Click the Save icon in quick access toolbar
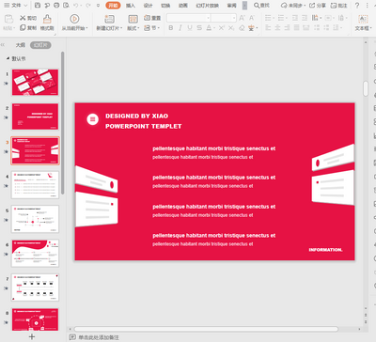This screenshot has width=376, height=342. point(38,6)
